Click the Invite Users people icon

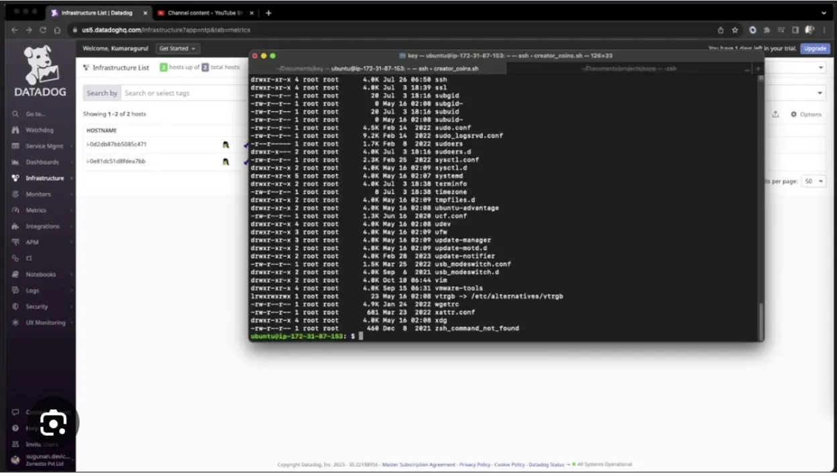pyautogui.click(x=15, y=444)
